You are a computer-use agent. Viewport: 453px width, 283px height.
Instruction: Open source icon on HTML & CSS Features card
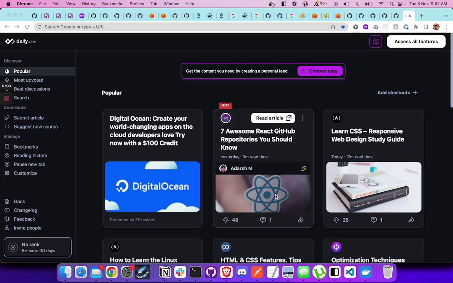226,247
